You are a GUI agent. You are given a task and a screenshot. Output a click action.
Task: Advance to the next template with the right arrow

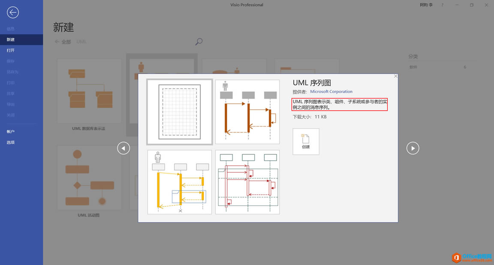coord(413,148)
